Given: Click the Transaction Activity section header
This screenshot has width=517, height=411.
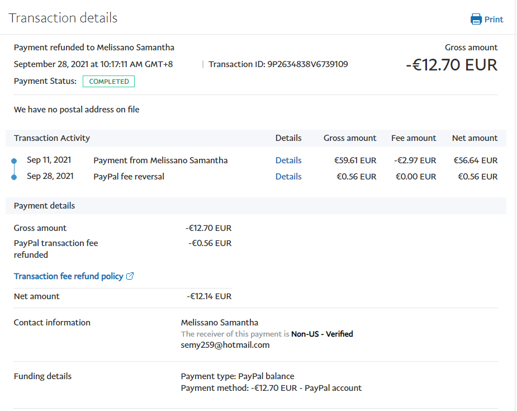Looking at the screenshot, I should [51, 138].
